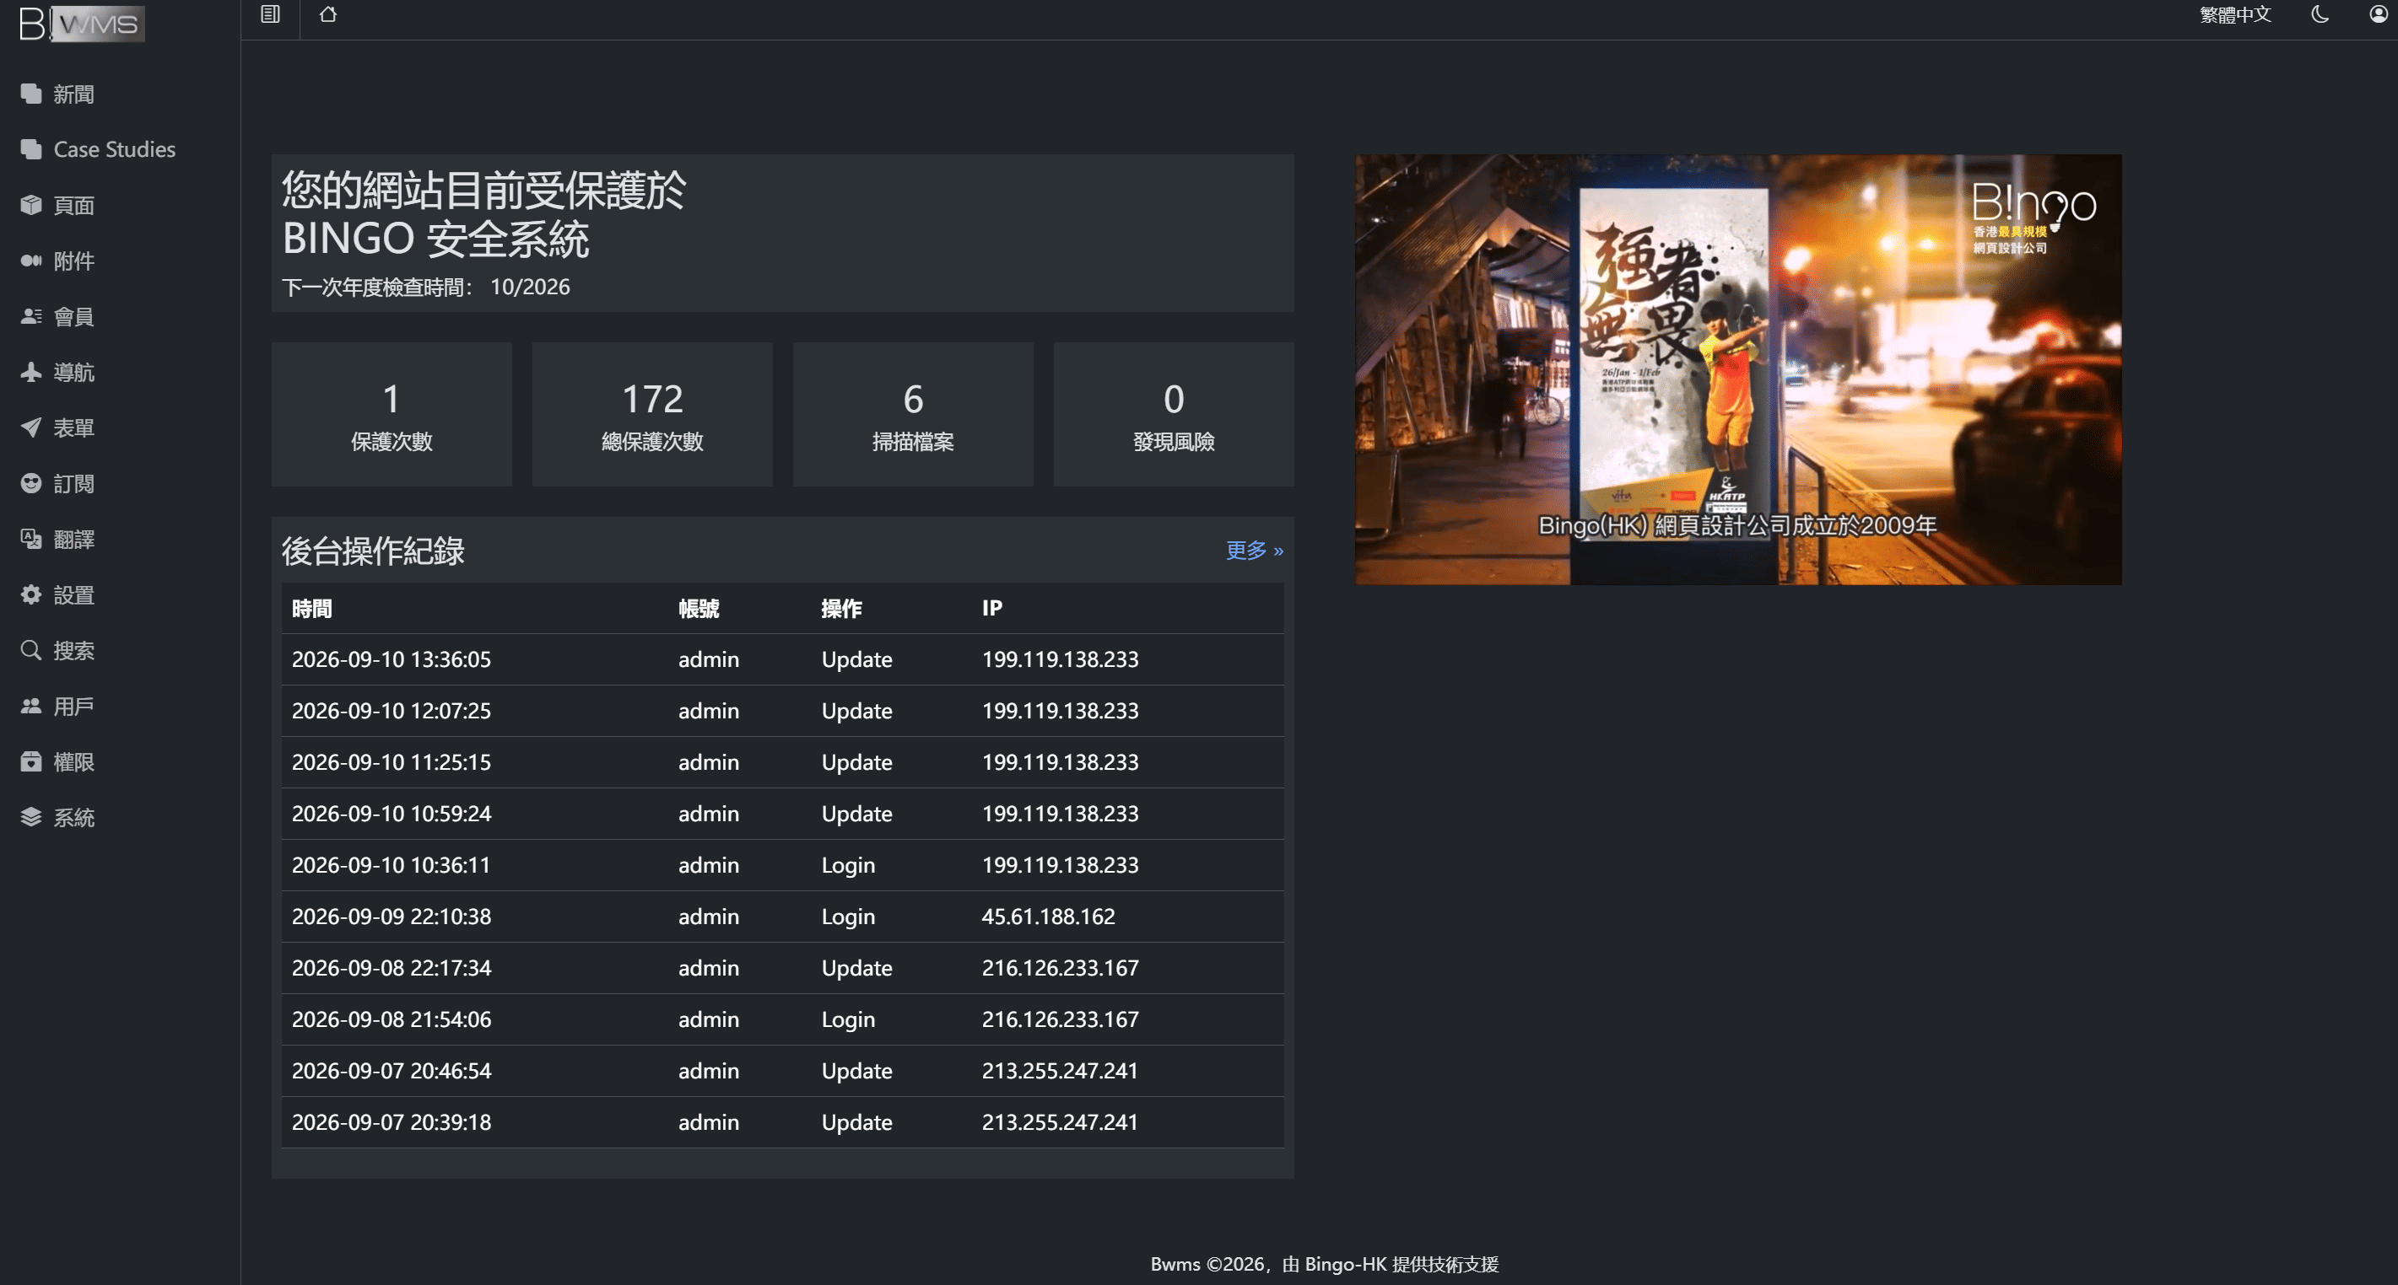The image size is (2398, 1285).
Task: Click the Case Studies sidebar icon
Action: 30,149
